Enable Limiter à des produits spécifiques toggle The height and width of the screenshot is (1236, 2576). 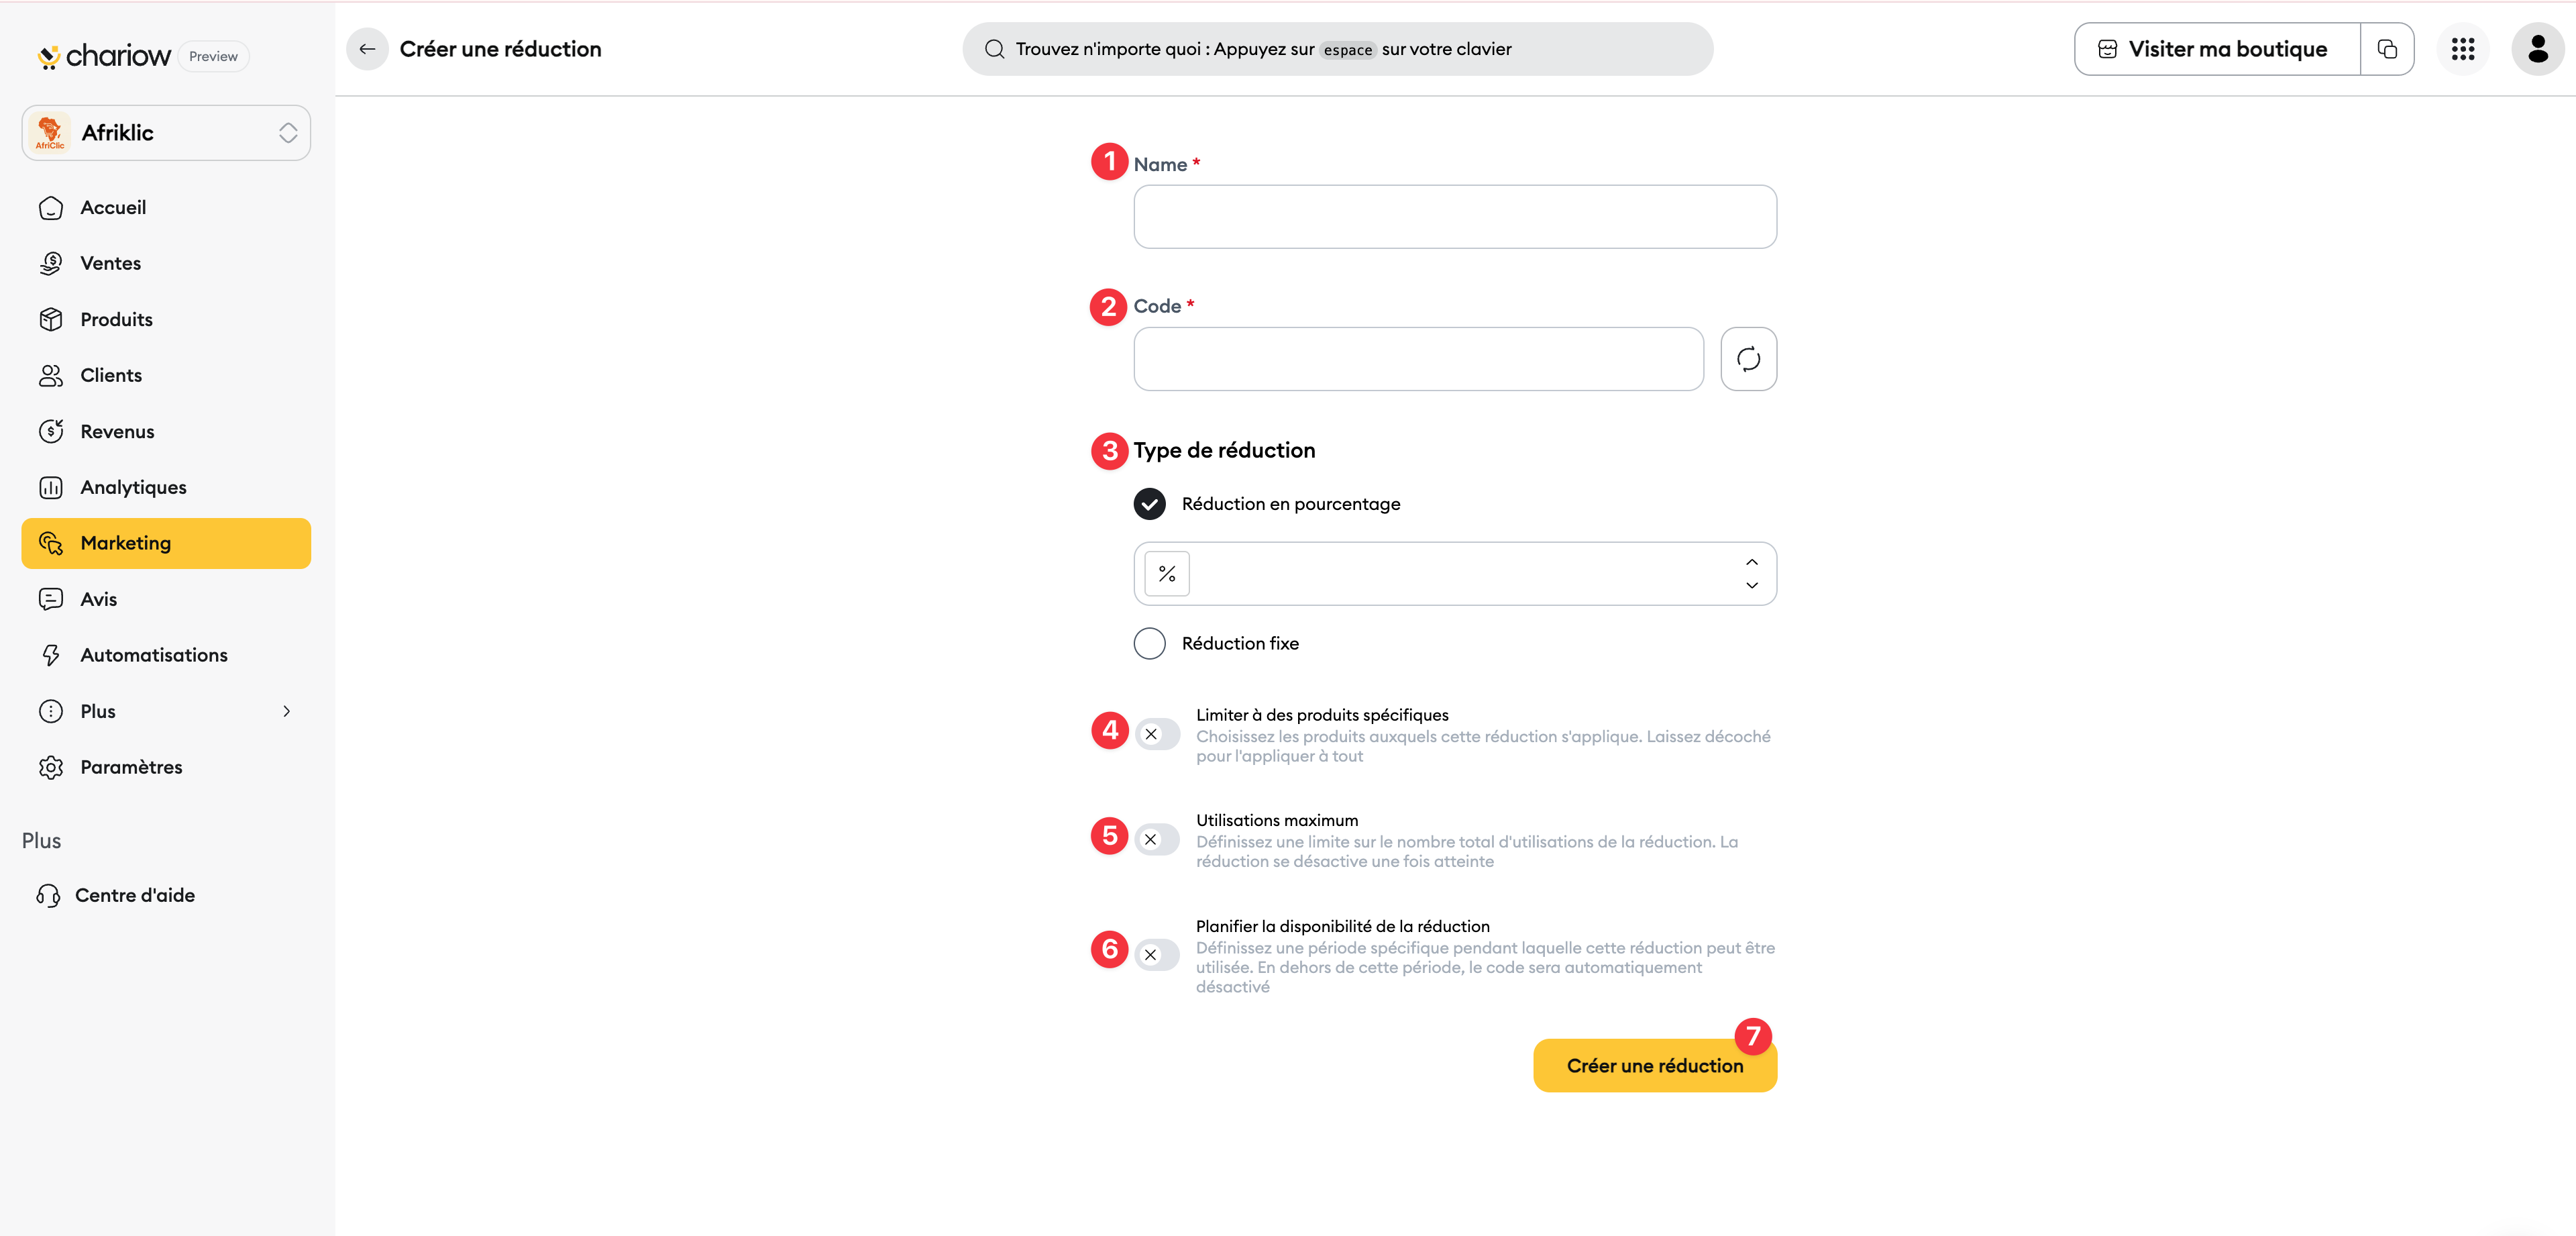[x=1157, y=734]
